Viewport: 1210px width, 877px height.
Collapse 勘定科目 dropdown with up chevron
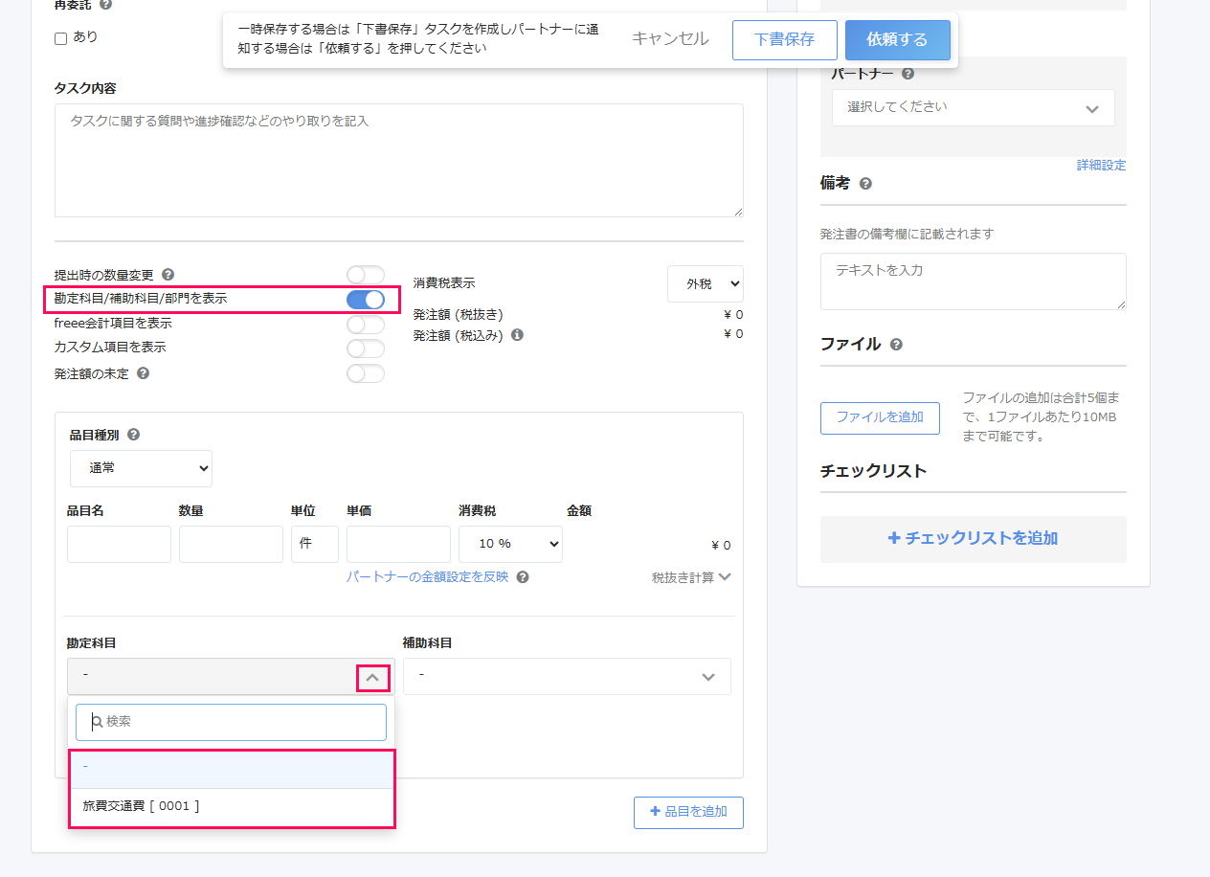pos(373,678)
